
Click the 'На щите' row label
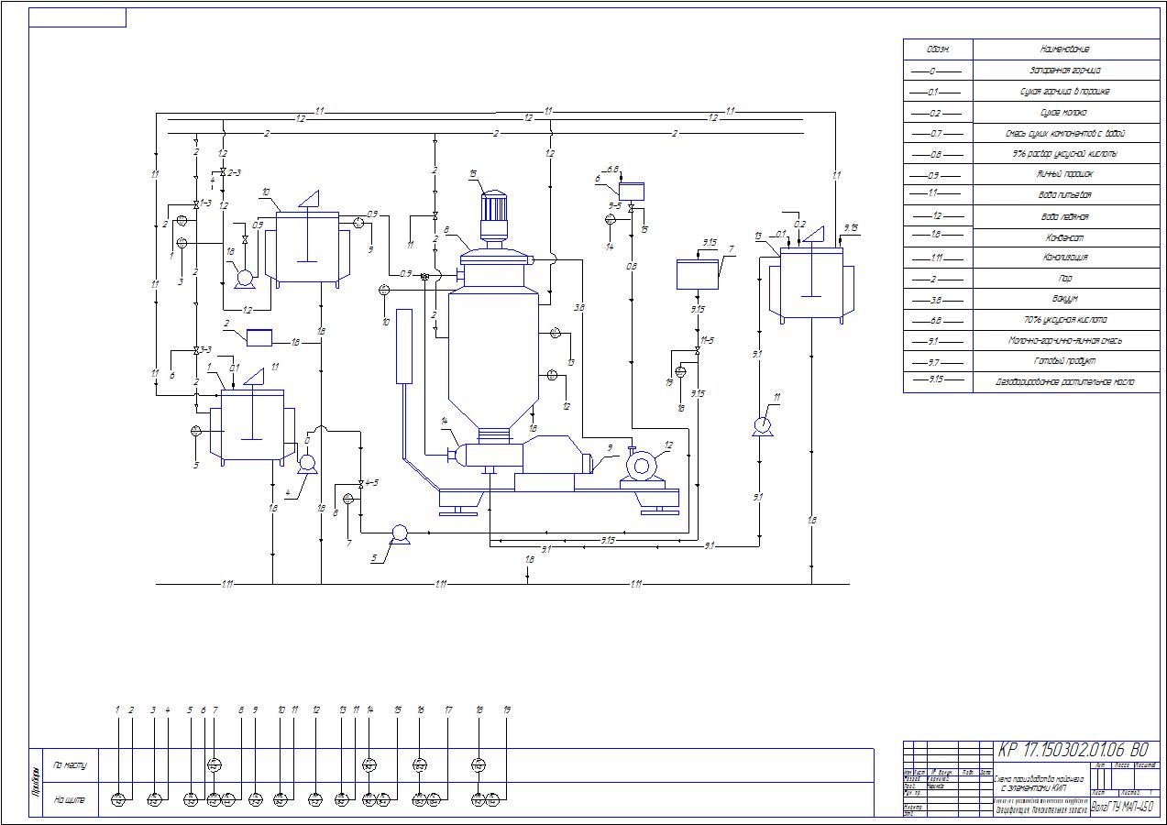point(70,800)
